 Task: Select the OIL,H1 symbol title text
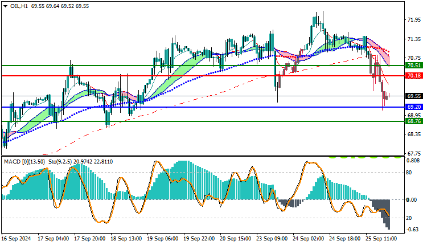coord(19,6)
